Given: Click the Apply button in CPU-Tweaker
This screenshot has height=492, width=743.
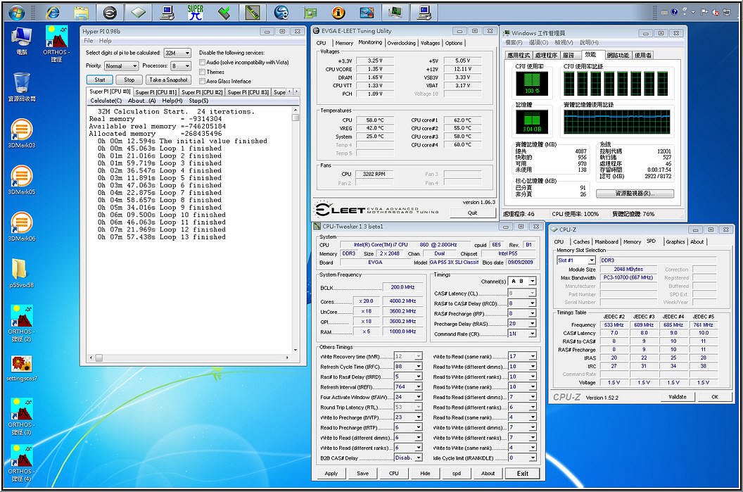Looking at the screenshot, I should click(x=331, y=473).
